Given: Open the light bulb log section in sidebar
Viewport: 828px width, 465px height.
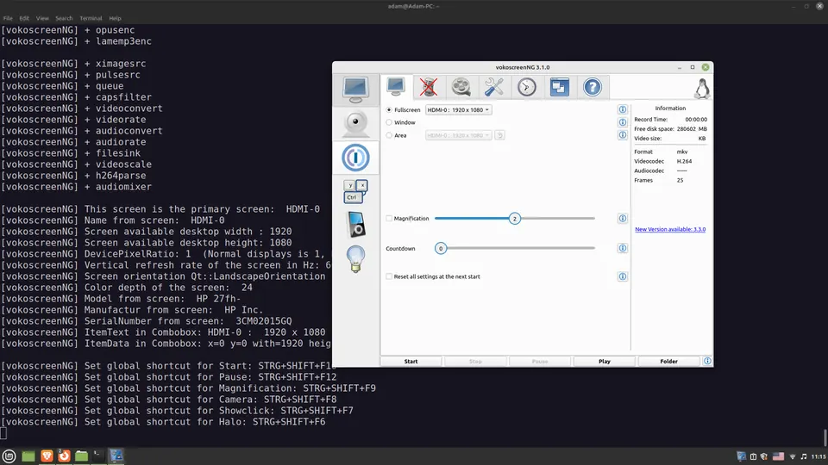Looking at the screenshot, I should (355, 258).
